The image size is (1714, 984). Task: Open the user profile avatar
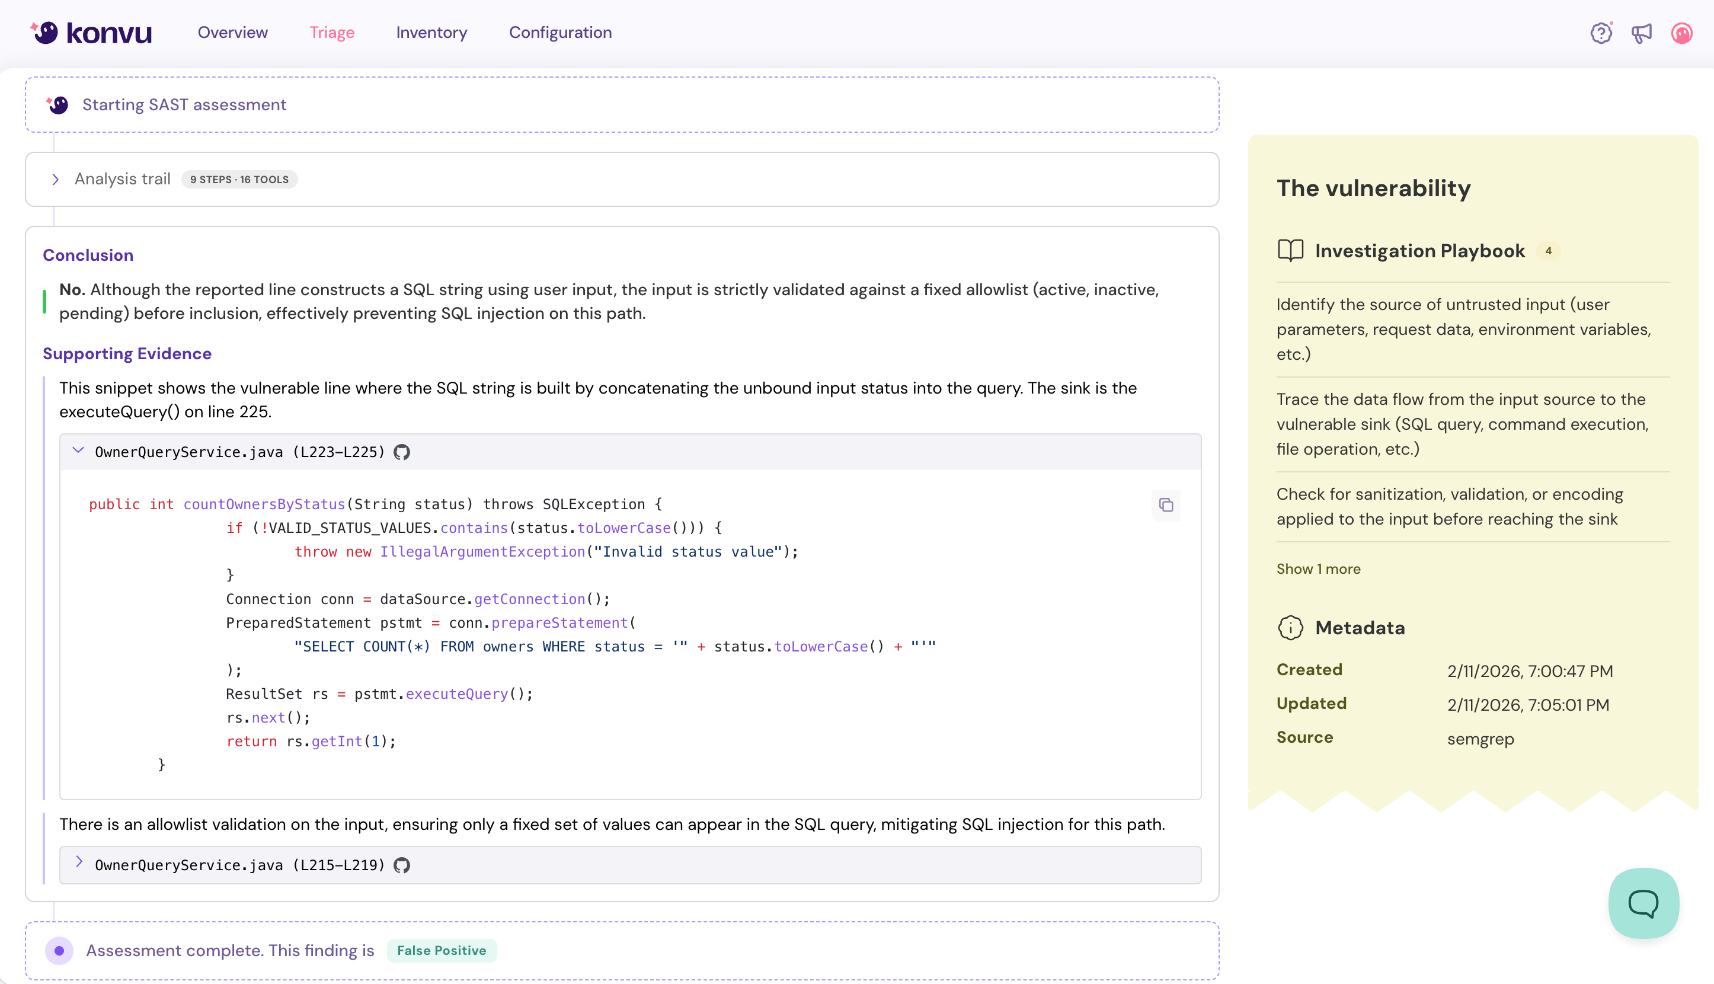click(1681, 33)
